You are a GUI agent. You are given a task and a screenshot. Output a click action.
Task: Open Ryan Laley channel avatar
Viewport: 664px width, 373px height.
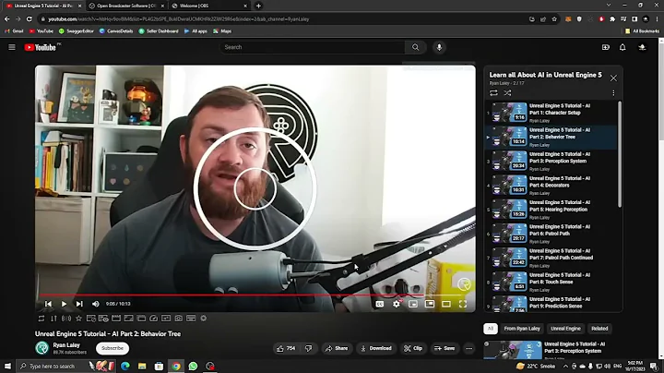[x=41, y=348]
